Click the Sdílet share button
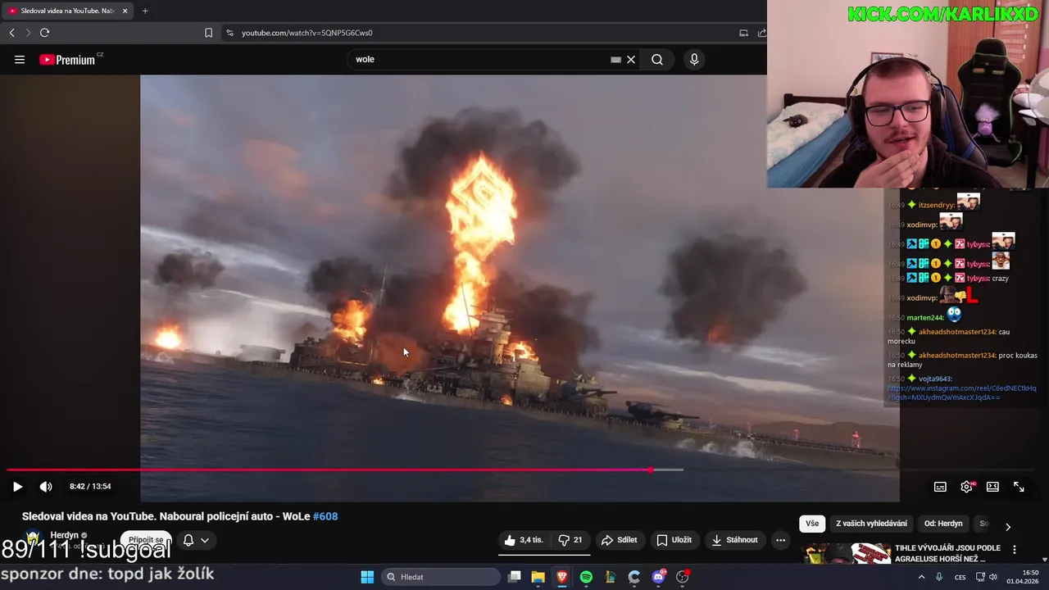This screenshot has height=590, width=1049. [619, 540]
